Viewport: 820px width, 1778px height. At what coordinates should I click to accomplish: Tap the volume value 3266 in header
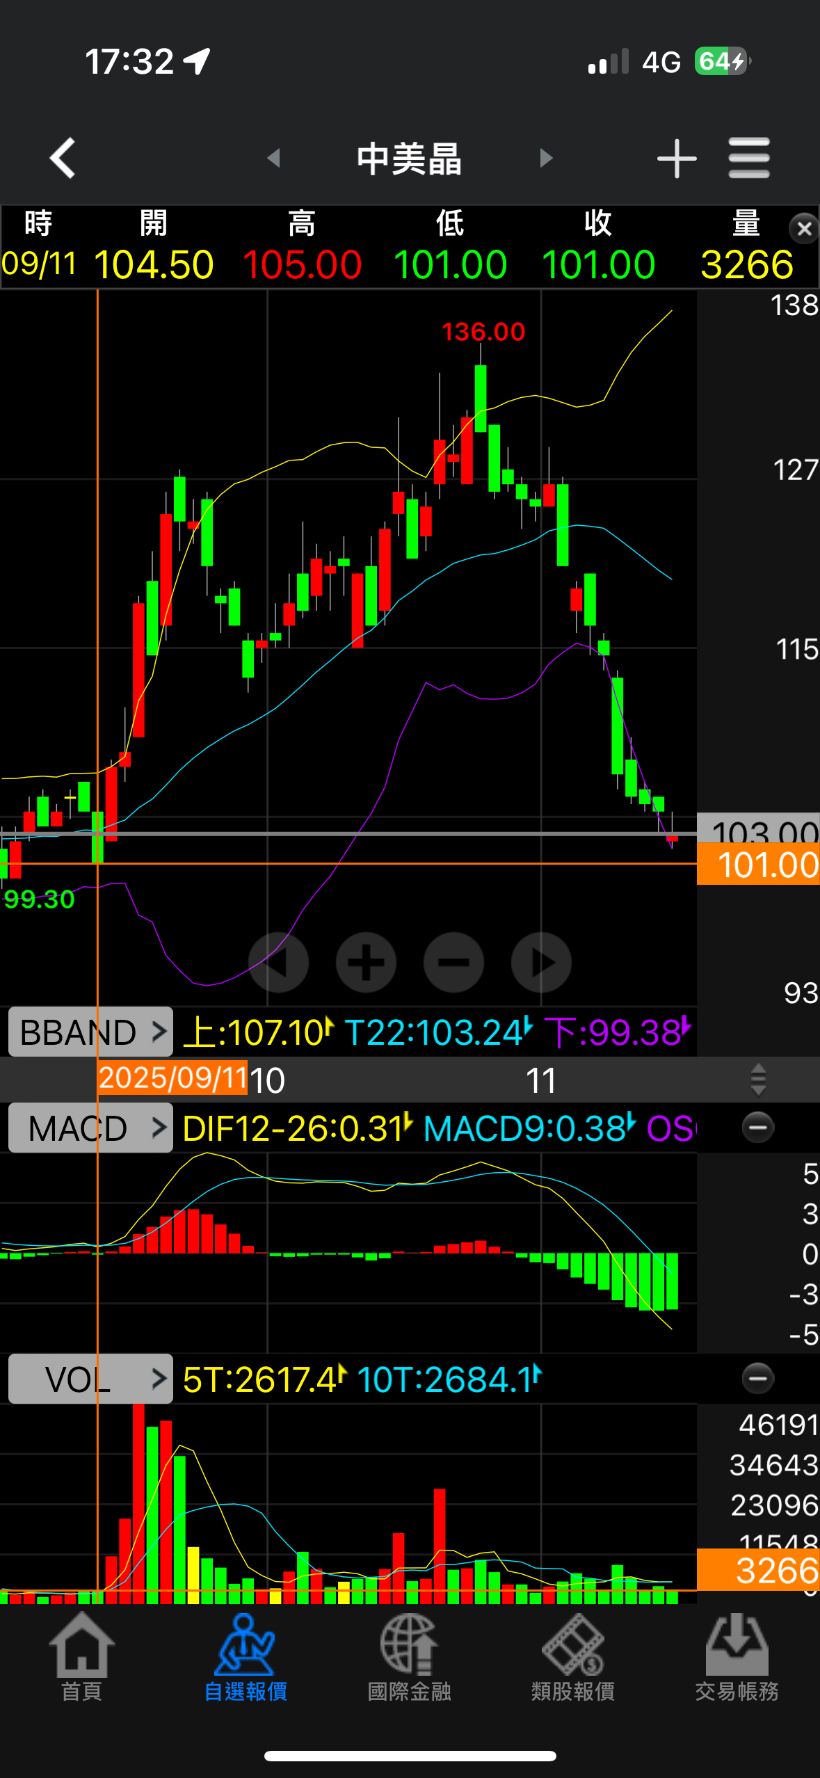point(747,265)
